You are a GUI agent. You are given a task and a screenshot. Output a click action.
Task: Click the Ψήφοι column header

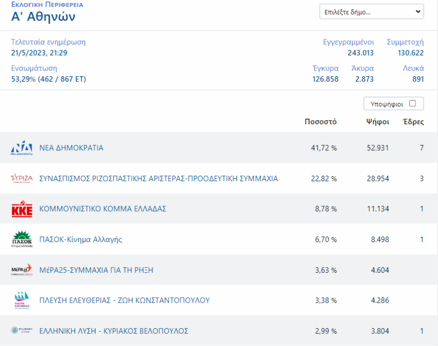[x=377, y=122]
